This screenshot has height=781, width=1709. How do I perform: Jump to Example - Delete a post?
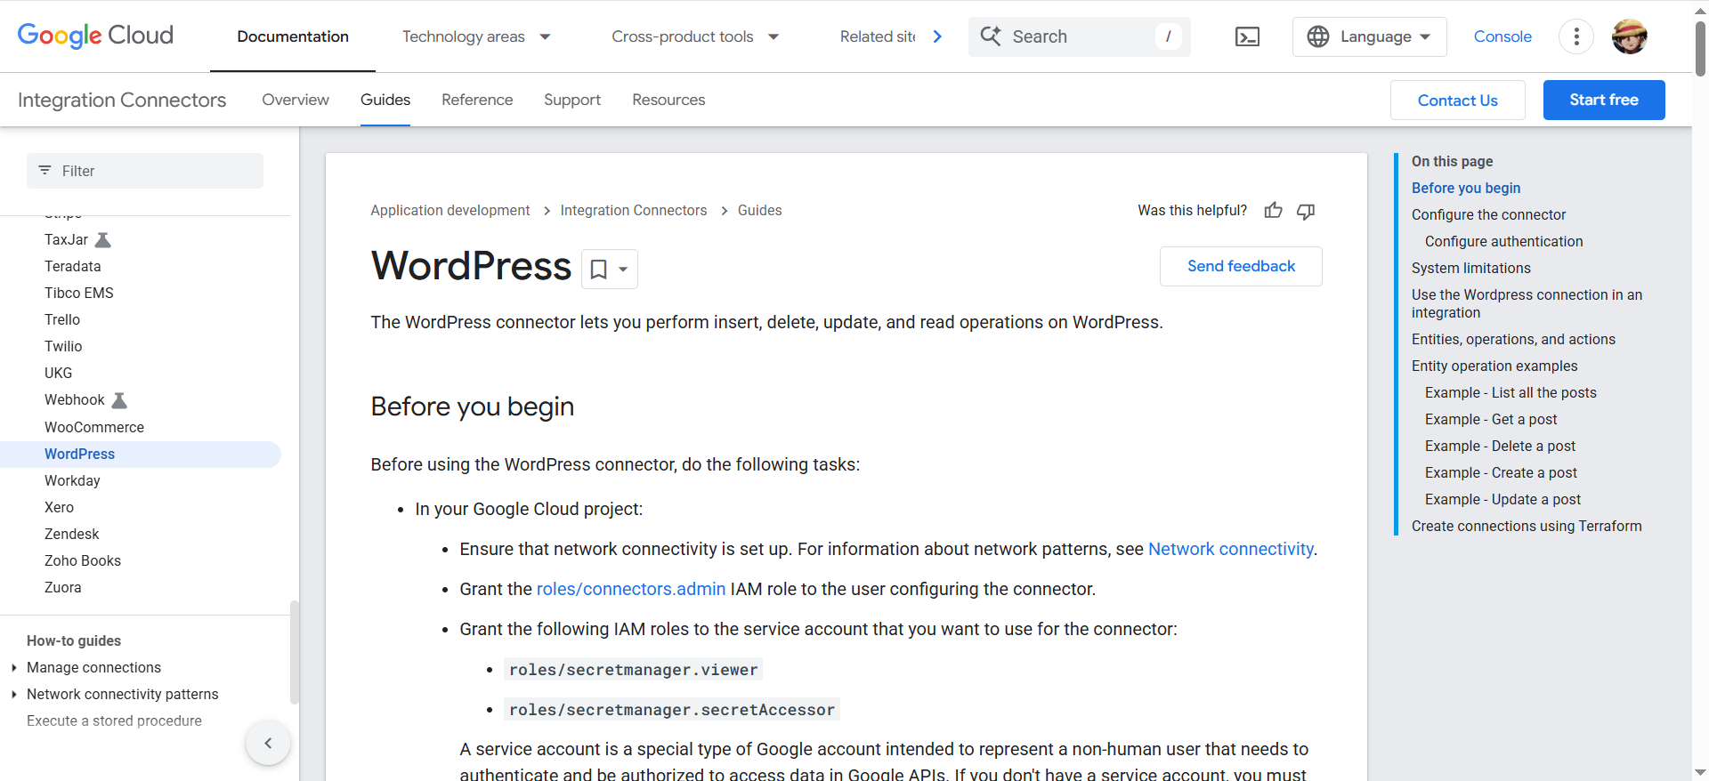1500,446
